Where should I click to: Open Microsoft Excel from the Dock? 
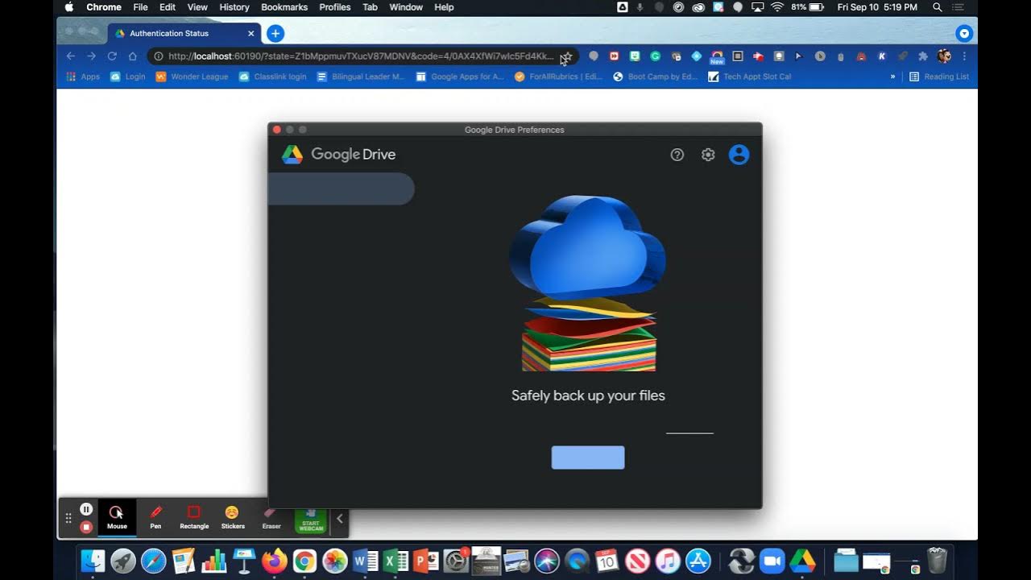(x=395, y=561)
